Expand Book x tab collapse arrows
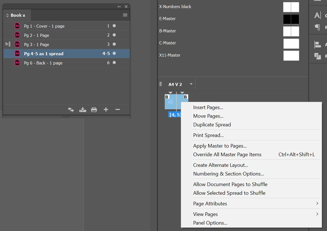 click(x=7, y=15)
